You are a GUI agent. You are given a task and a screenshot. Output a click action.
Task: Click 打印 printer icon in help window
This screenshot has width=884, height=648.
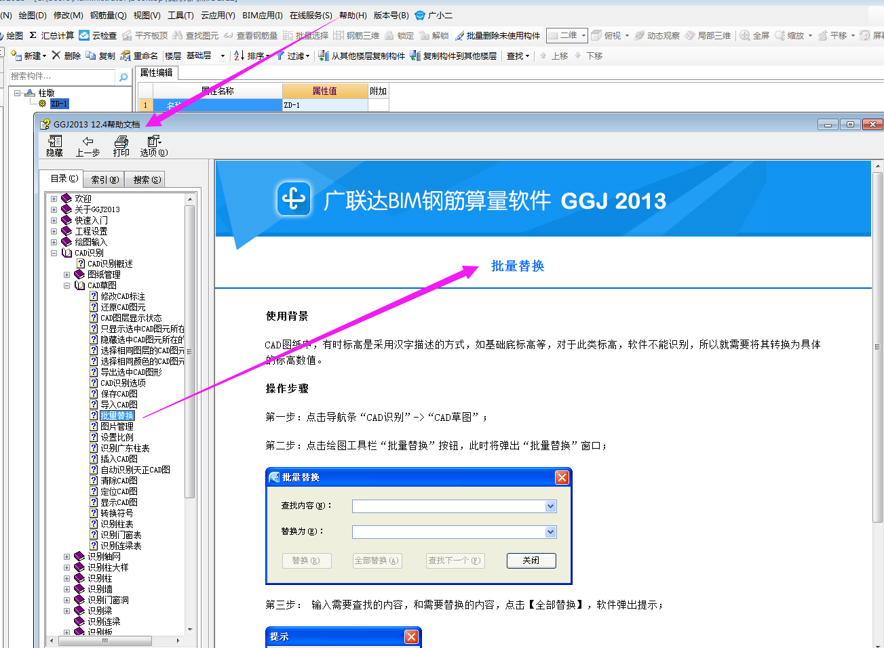coord(121,141)
